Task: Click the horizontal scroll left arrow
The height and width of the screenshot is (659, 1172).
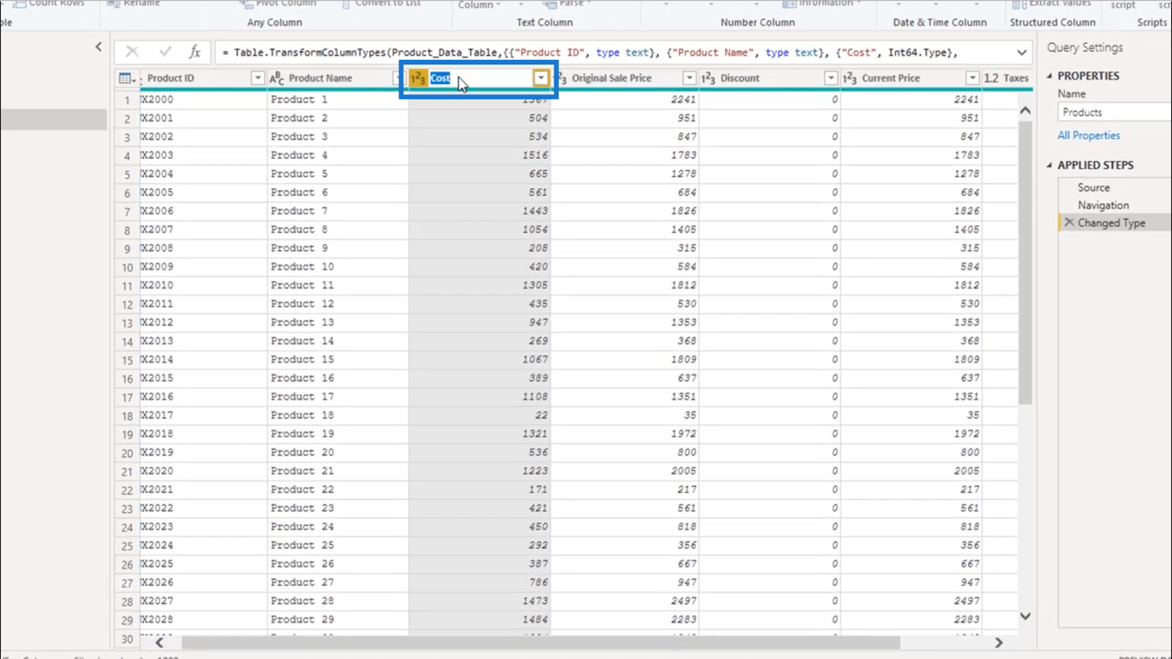Action: [x=160, y=642]
